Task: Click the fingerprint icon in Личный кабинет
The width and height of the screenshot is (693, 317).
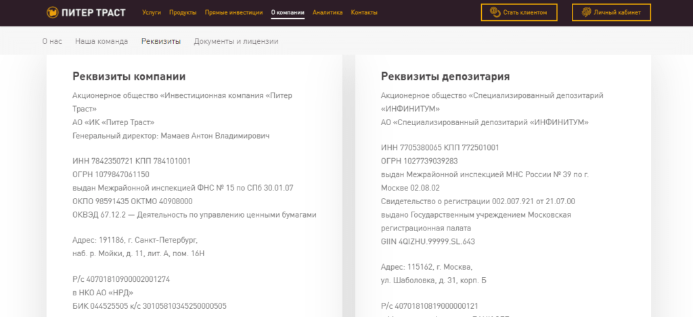Action: tap(586, 12)
